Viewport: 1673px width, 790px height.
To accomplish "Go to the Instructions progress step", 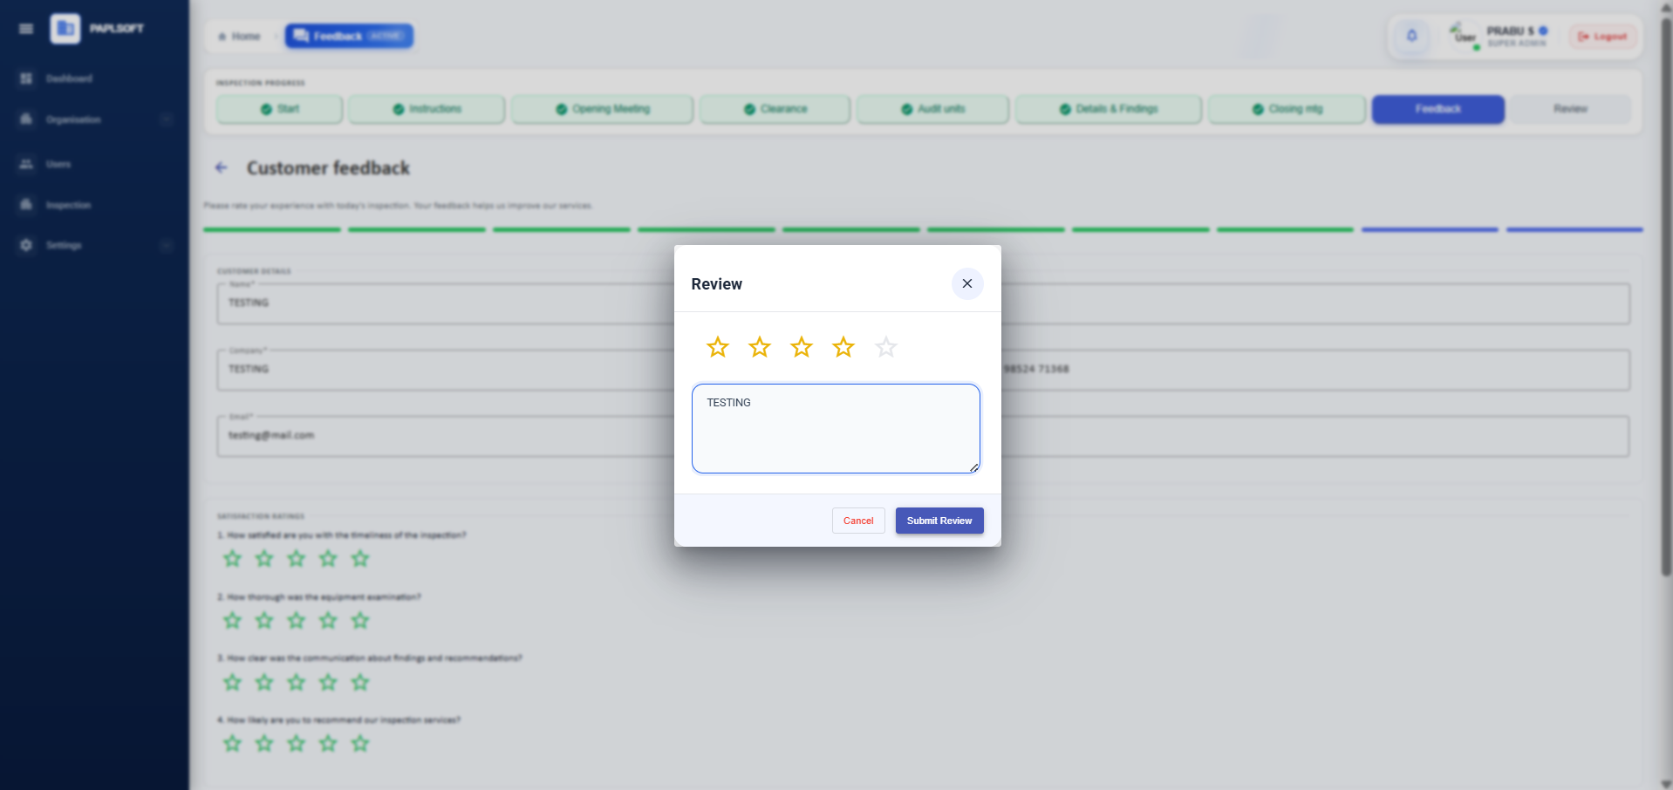I will coord(427,109).
